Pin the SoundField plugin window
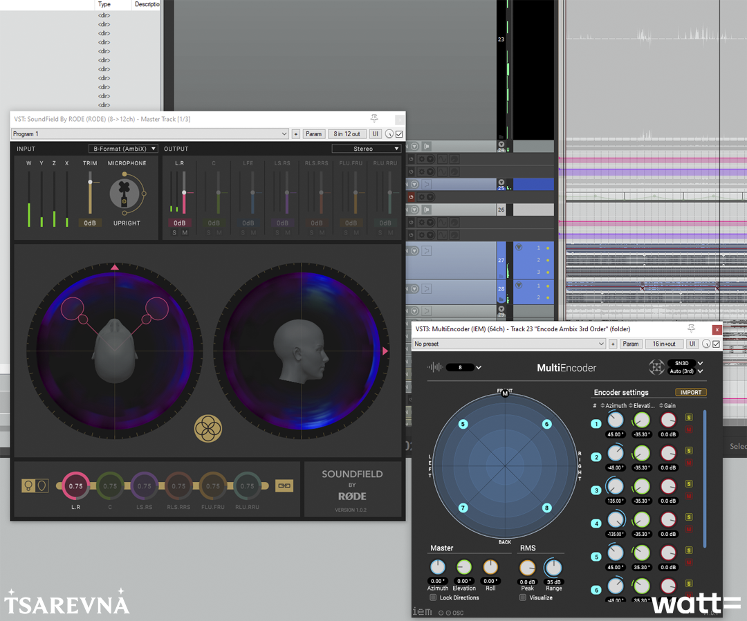This screenshot has height=621, width=747. point(374,119)
